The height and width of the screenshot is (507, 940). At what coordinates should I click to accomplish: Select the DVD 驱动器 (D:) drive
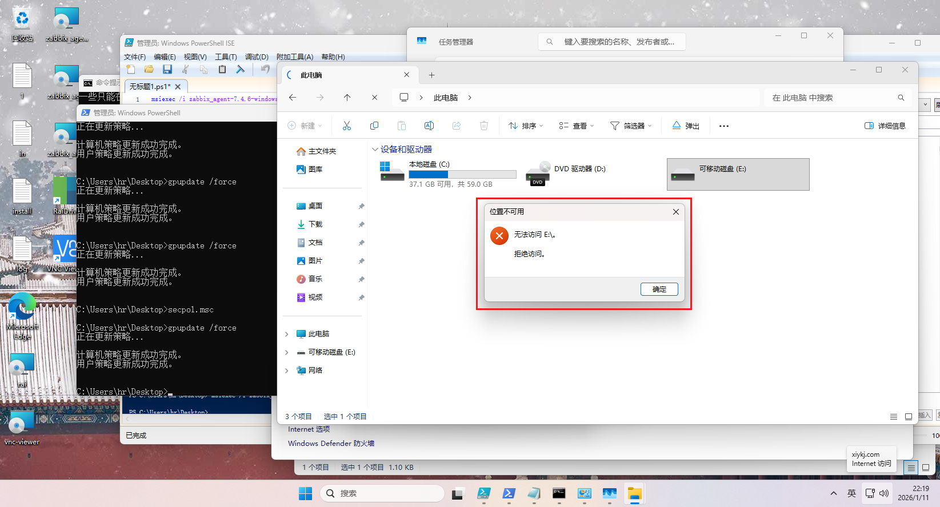594,174
